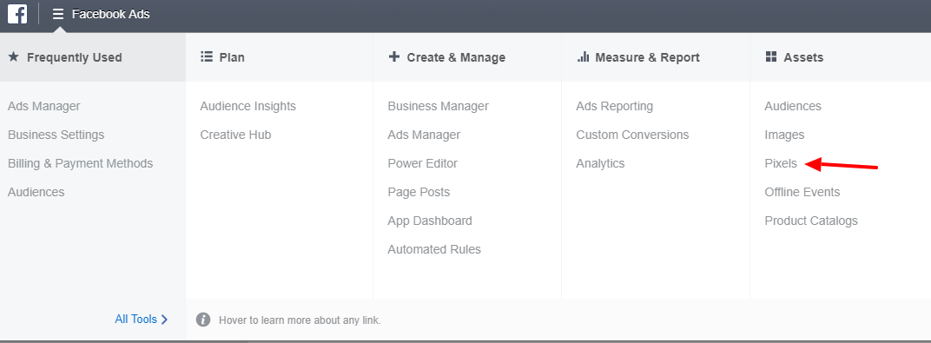This screenshot has height=343, width=931.
Task: Click the Plan list icon
Action: 207,57
